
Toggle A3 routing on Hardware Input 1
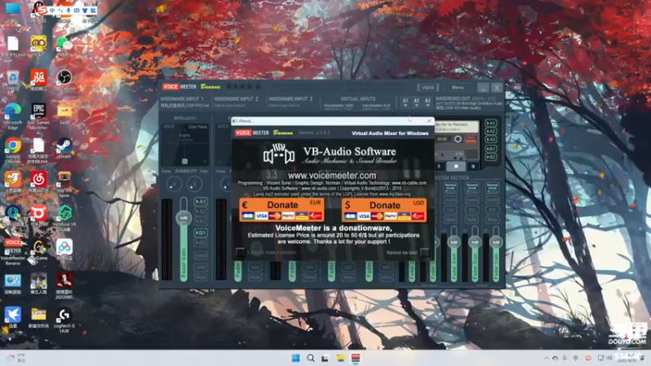point(201,221)
